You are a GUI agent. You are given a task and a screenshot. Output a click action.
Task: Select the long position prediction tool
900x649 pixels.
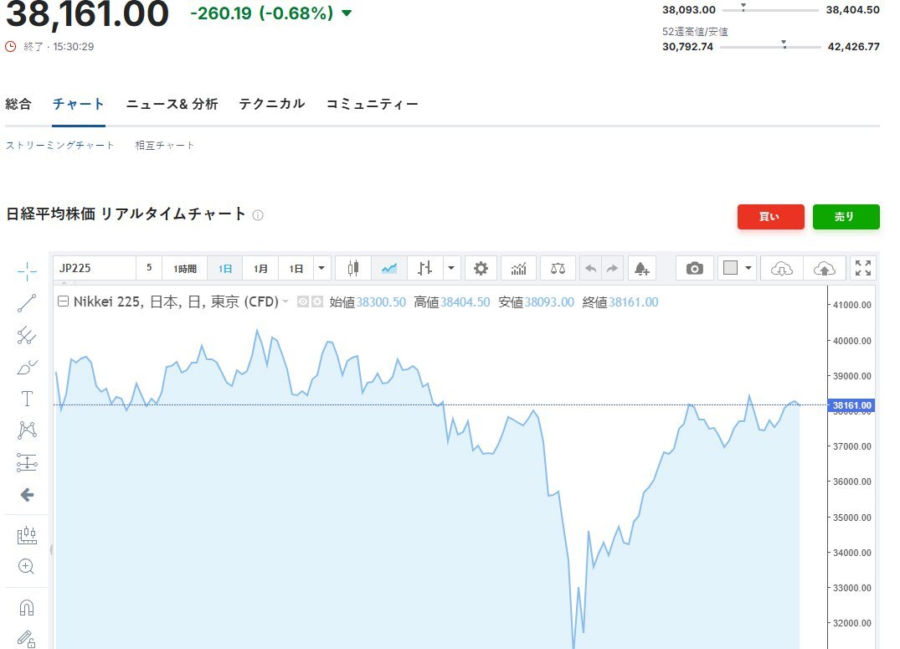click(x=27, y=462)
